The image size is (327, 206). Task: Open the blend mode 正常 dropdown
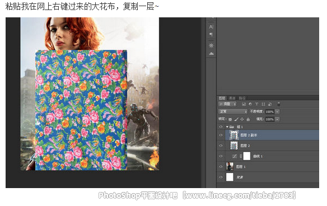click(x=233, y=111)
